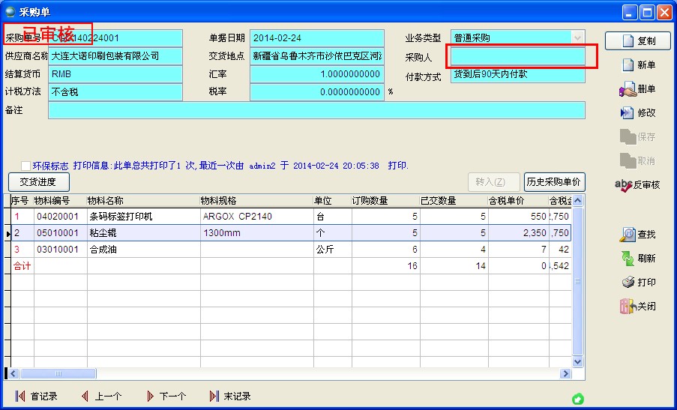Refresh data using 刷新 button
The height and width of the screenshot is (410, 677).
[x=637, y=259]
